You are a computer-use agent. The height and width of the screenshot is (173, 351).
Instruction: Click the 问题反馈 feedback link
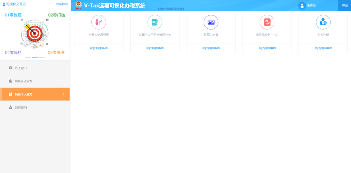click(x=177, y=9)
